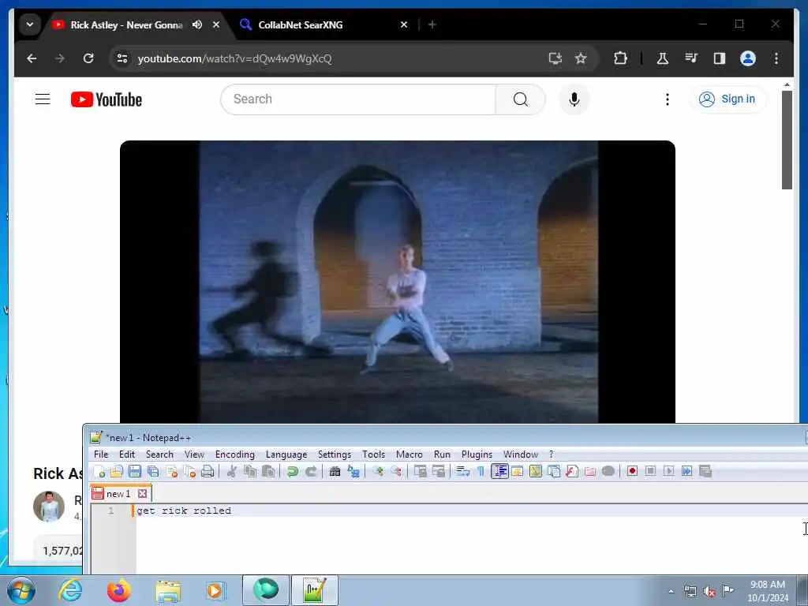
Task: Toggle Word wrap icon in Notepad++ toolbar
Action: (462, 471)
